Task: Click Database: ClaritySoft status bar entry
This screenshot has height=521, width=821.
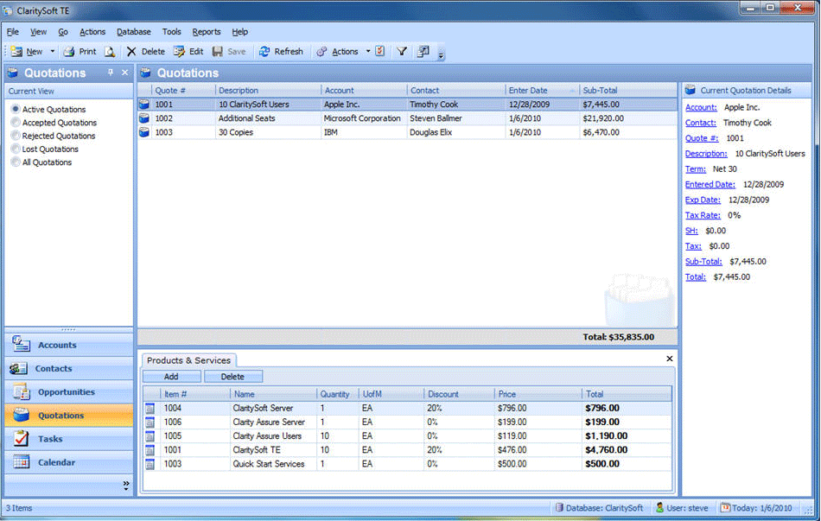Action: tap(599, 508)
